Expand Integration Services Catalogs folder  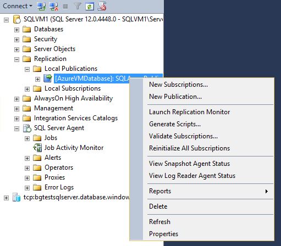(16, 119)
